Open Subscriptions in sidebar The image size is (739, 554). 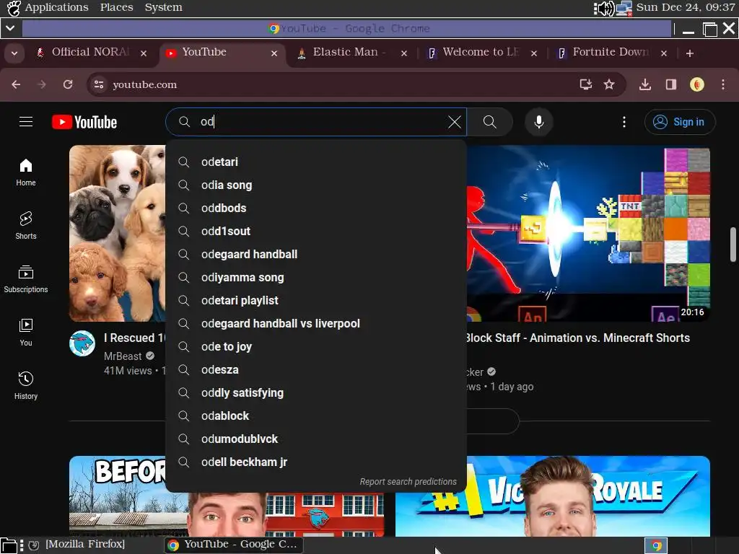[26, 279]
